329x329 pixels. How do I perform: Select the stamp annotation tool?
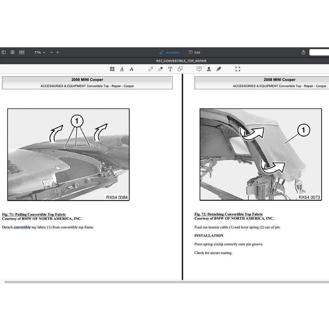[x=208, y=69]
